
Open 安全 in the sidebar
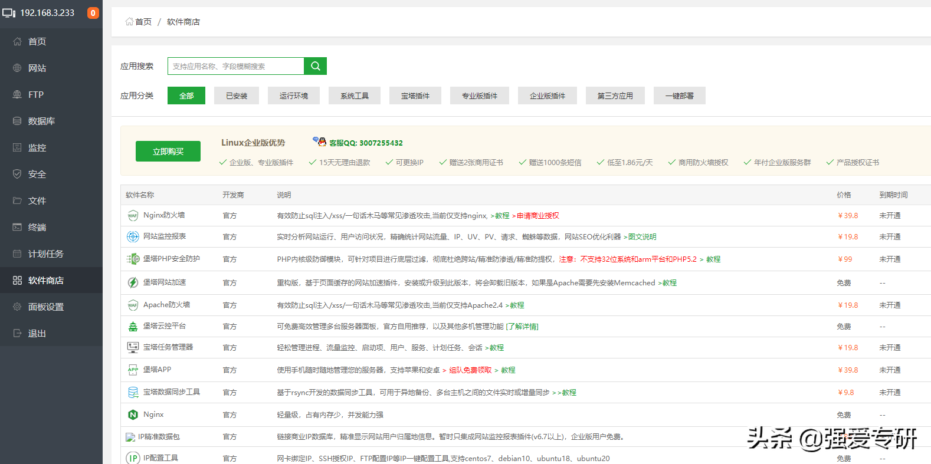coord(51,174)
